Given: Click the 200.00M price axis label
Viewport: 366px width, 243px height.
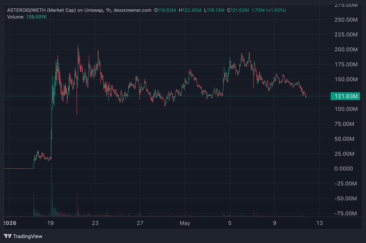Looking at the screenshot, I should click(346, 49).
